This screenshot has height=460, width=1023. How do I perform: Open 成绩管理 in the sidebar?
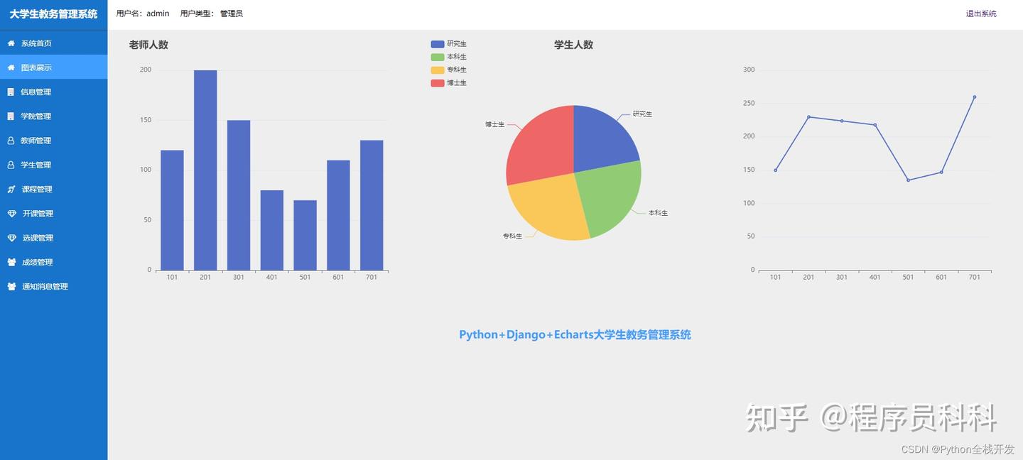pos(54,262)
